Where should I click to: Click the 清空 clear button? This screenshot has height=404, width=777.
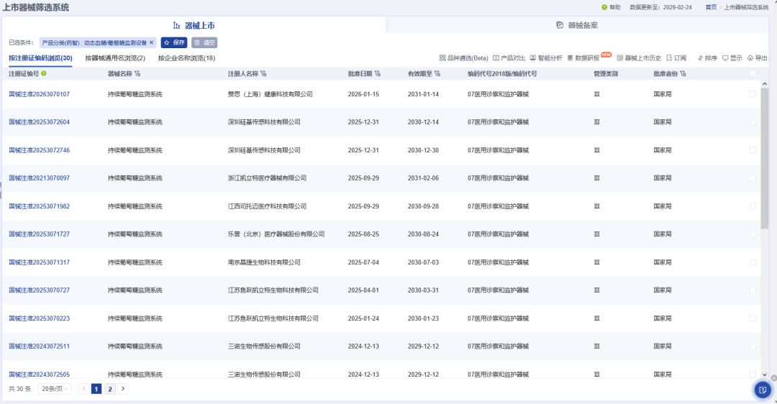coord(204,42)
